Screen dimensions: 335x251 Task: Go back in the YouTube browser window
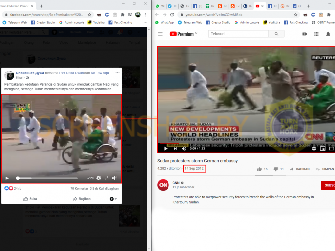point(157,15)
